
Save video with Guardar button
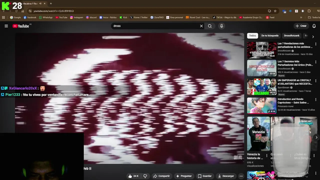pos(204,176)
